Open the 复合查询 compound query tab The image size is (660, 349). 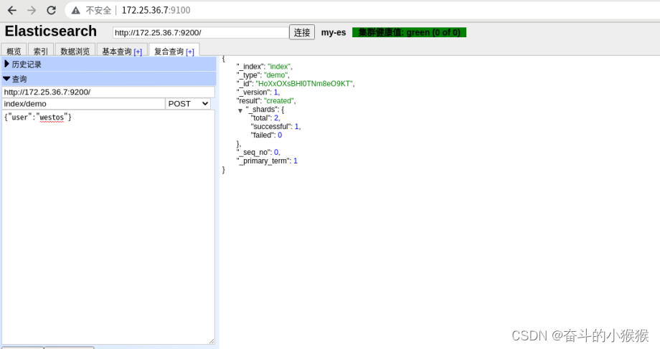tap(169, 51)
